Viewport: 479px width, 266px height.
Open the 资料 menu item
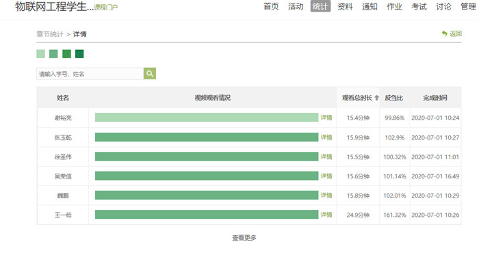pyautogui.click(x=345, y=6)
